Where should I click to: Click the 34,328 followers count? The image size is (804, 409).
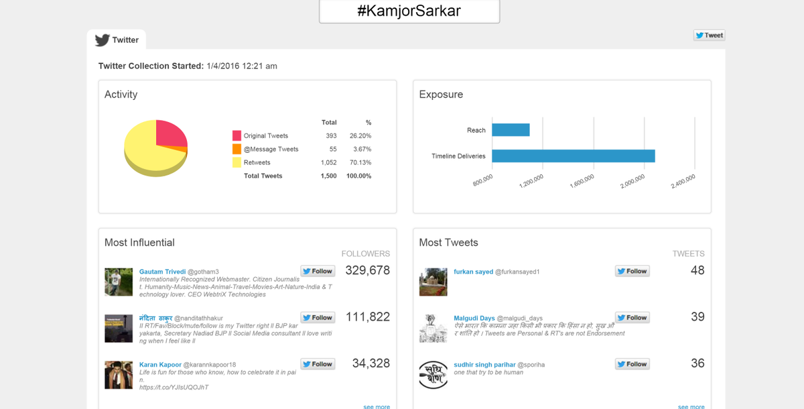[x=371, y=363]
